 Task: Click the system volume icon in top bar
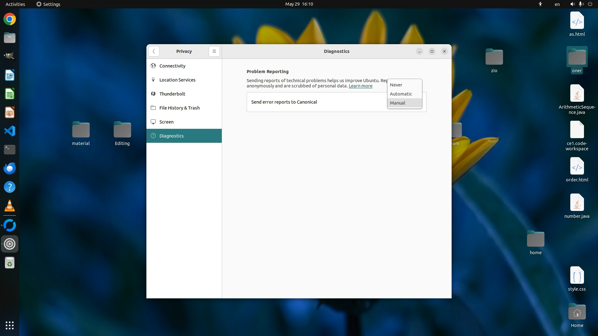572,4
